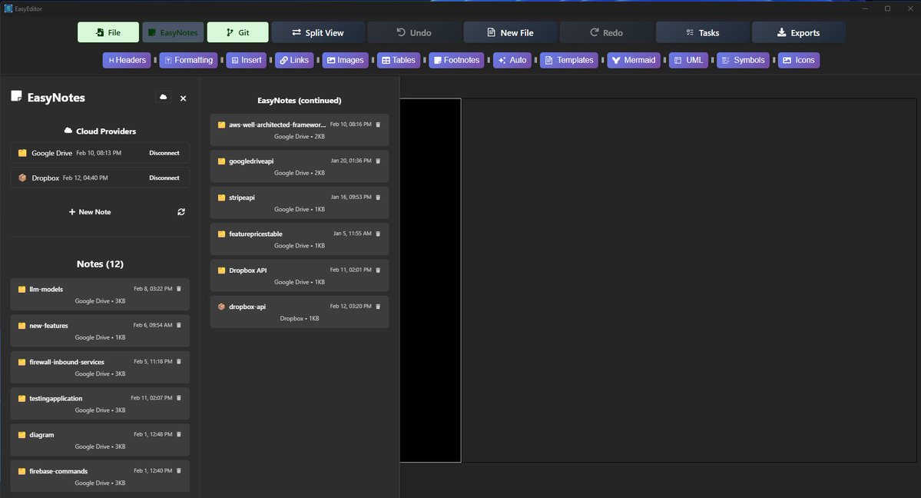This screenshot has height=498, width=921.
Task: Open the diagram note
Action: (x=100, y=440)
